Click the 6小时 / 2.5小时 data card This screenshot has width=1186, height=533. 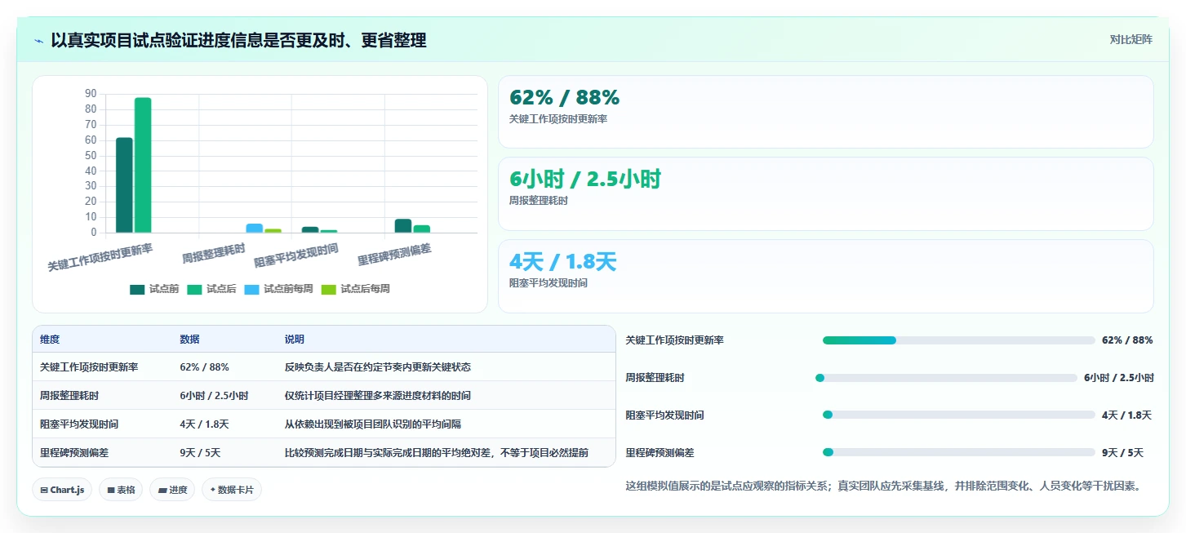(825, 193)
